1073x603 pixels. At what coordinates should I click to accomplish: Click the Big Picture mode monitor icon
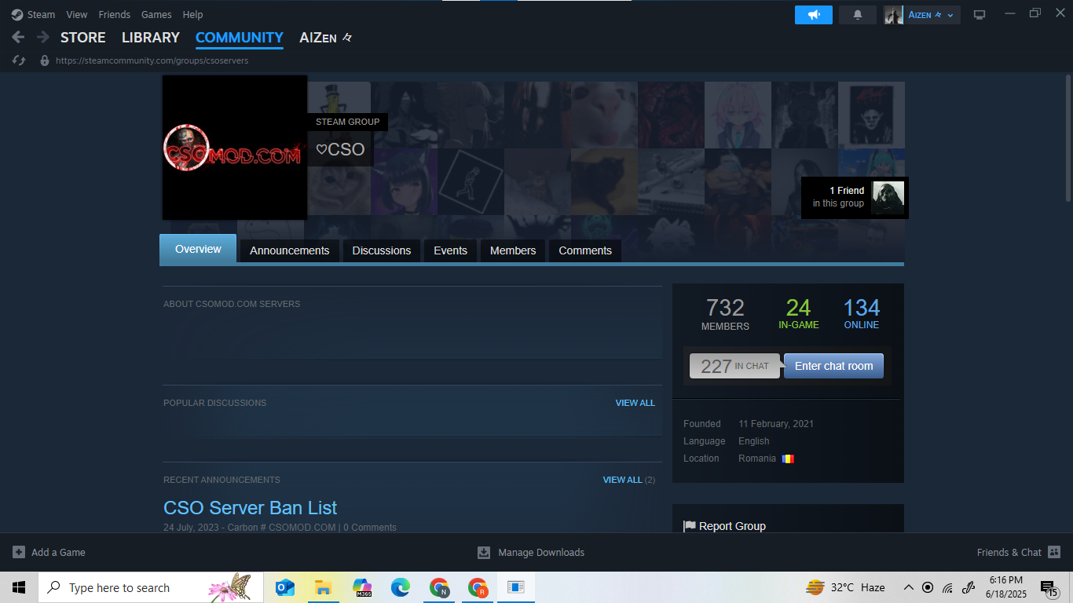pos(980,15)
